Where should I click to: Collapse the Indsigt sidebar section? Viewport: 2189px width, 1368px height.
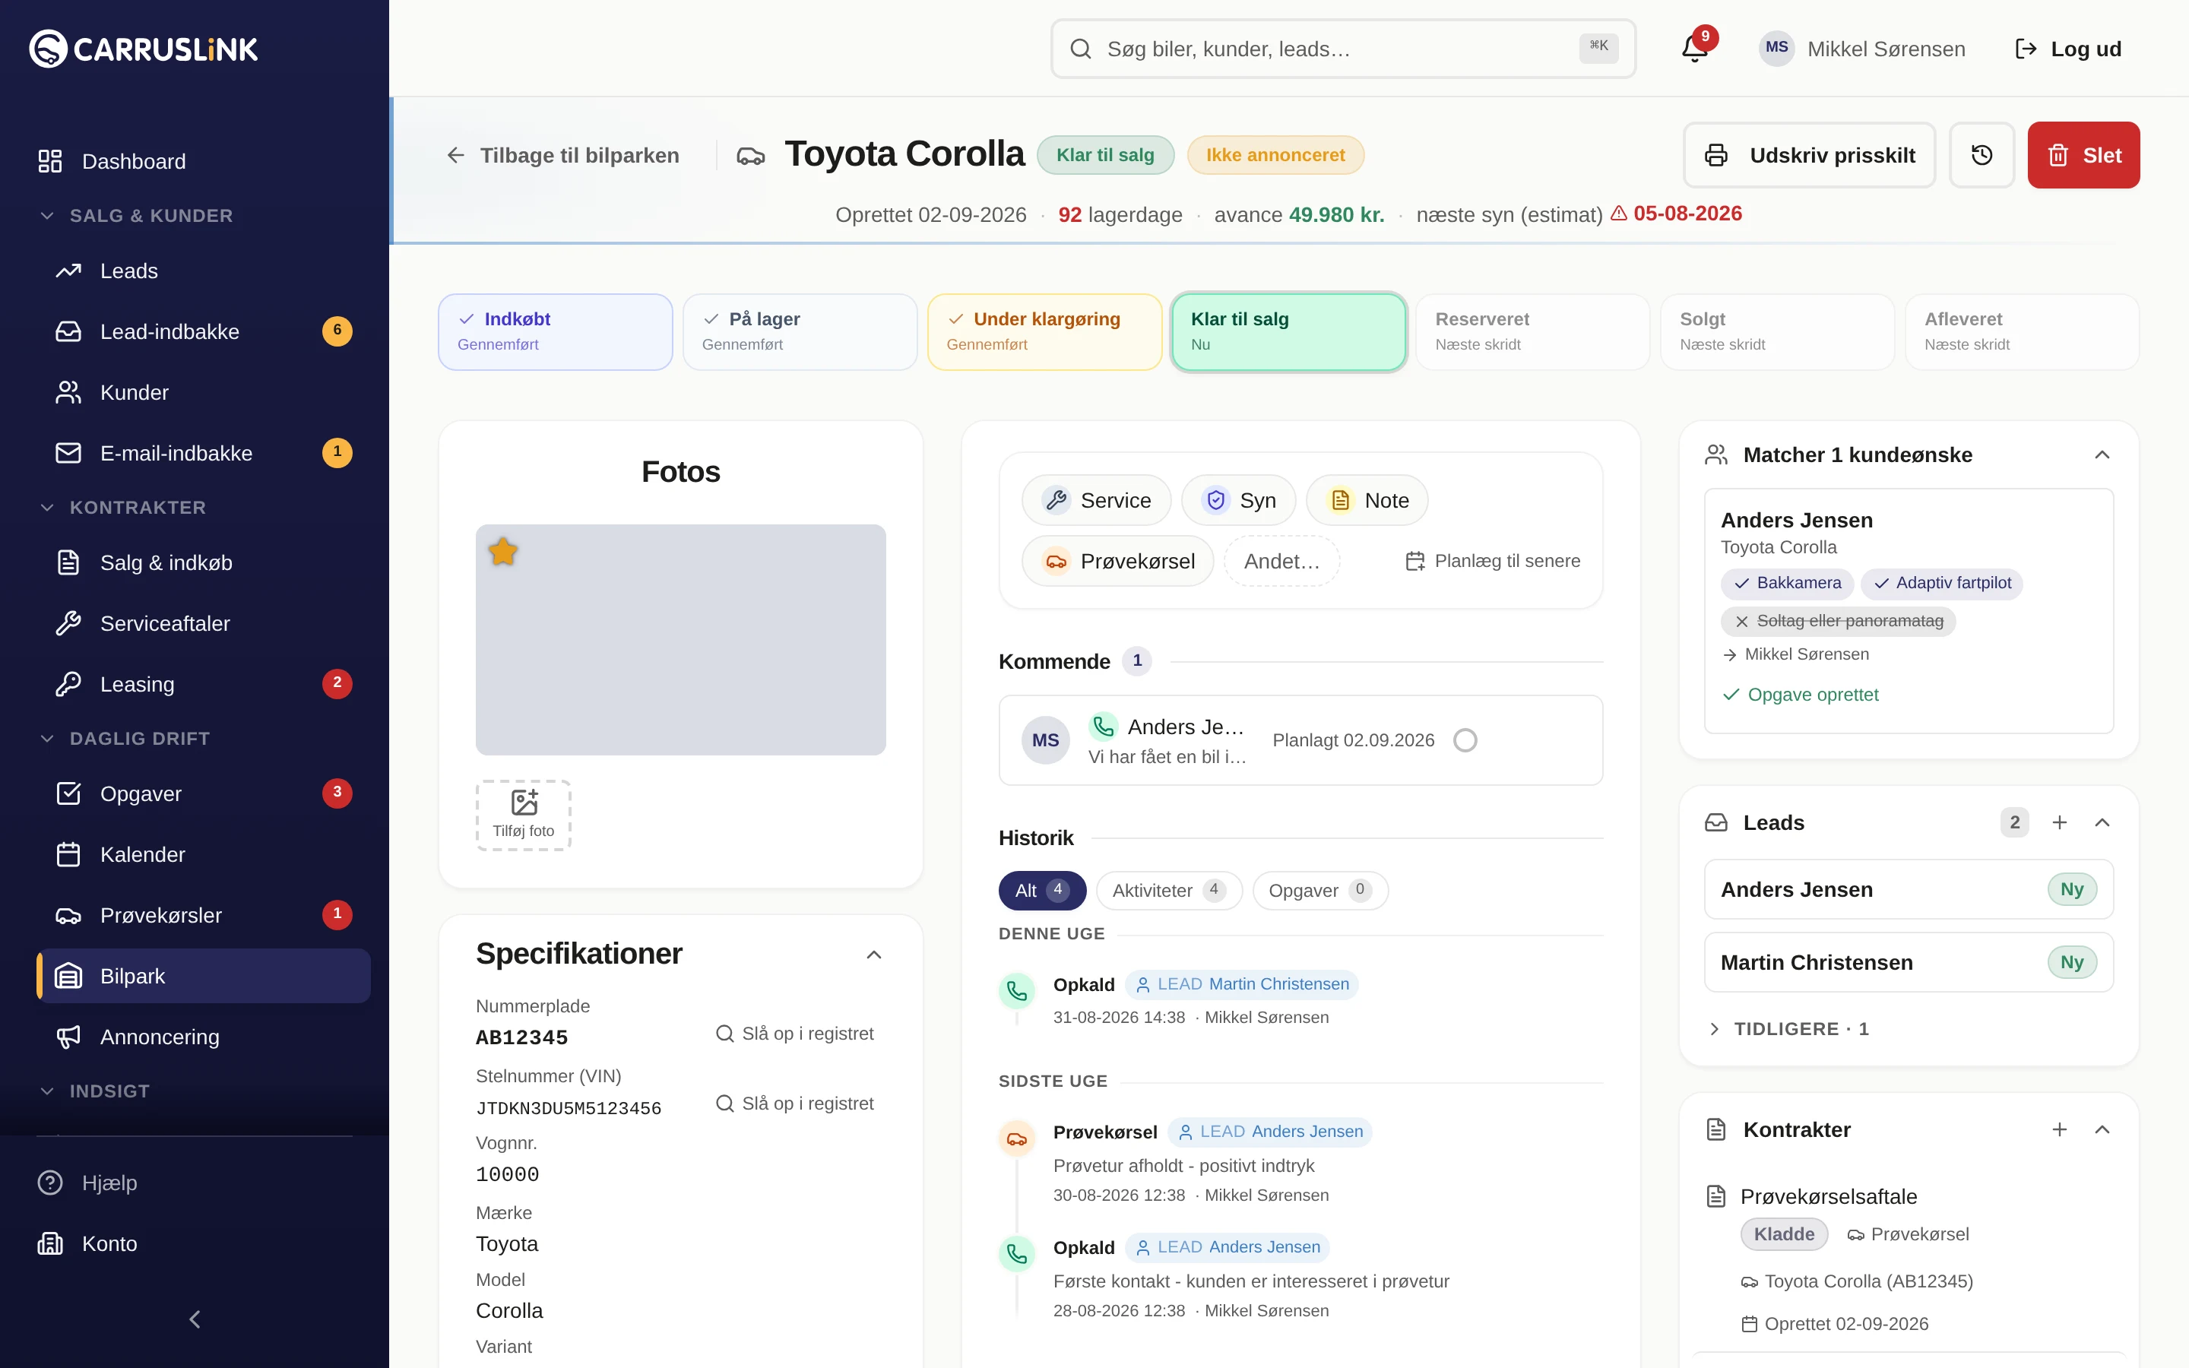pyautogui.click(x=95, y=1091)
